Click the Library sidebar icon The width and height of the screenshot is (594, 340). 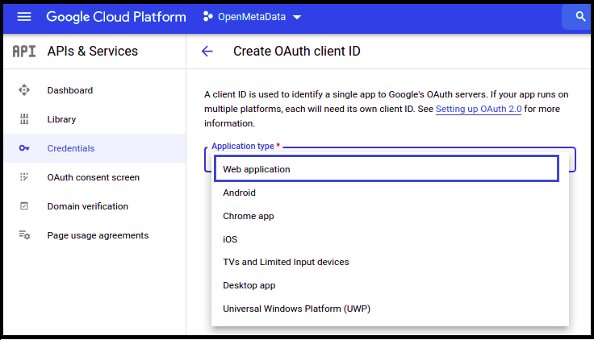24,119
